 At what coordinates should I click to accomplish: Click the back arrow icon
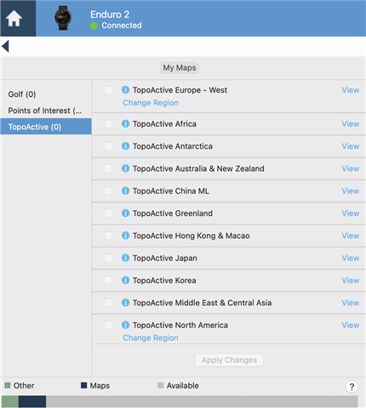[5, 46]
